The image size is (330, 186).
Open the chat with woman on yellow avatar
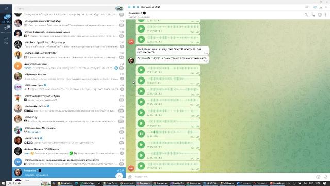69,55
